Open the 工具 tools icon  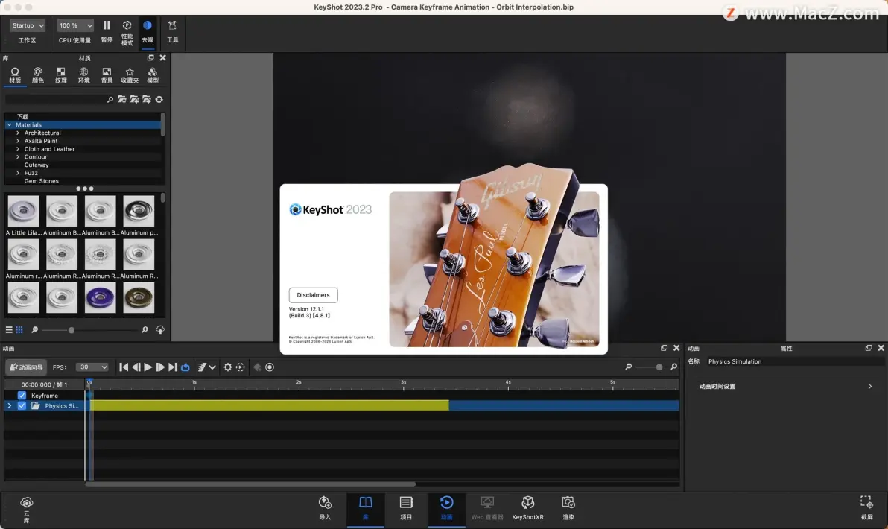(x=173, y=31)
